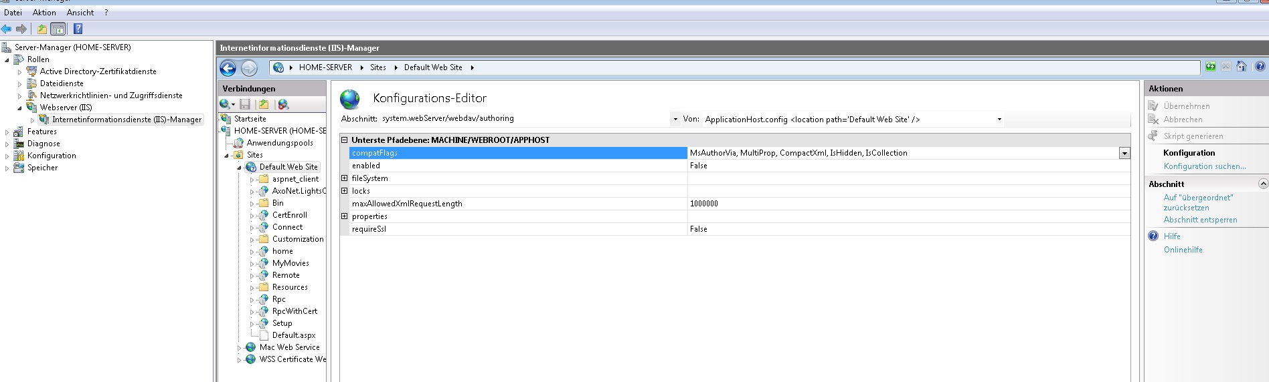Select the maxAllowedXmlRequestLength value field
The width and height of the screenshot is (1269, 382).
click(x=908, y=204)
